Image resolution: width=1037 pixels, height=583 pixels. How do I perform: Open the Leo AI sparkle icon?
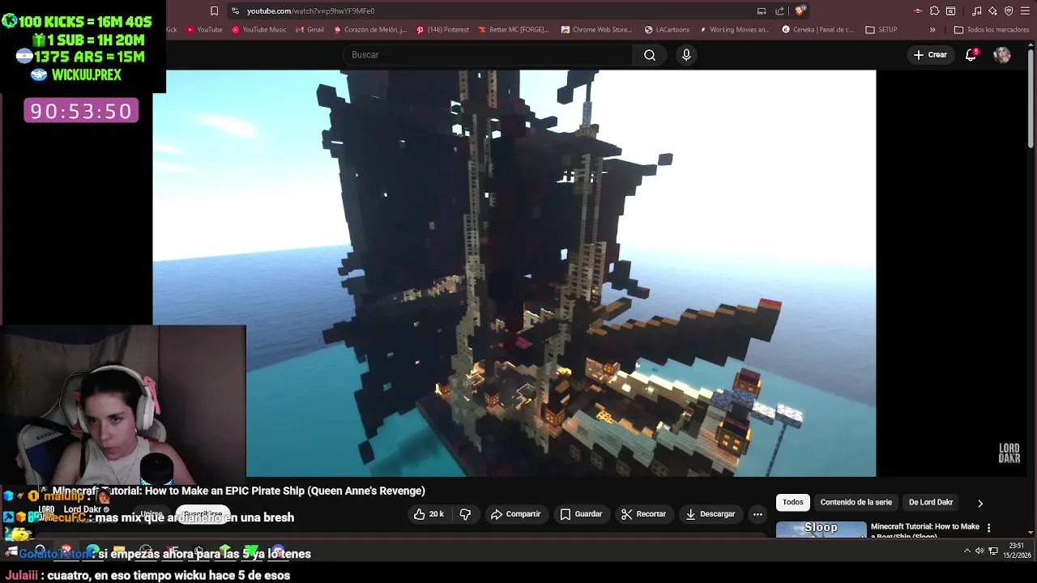click(x=992, y=11)
